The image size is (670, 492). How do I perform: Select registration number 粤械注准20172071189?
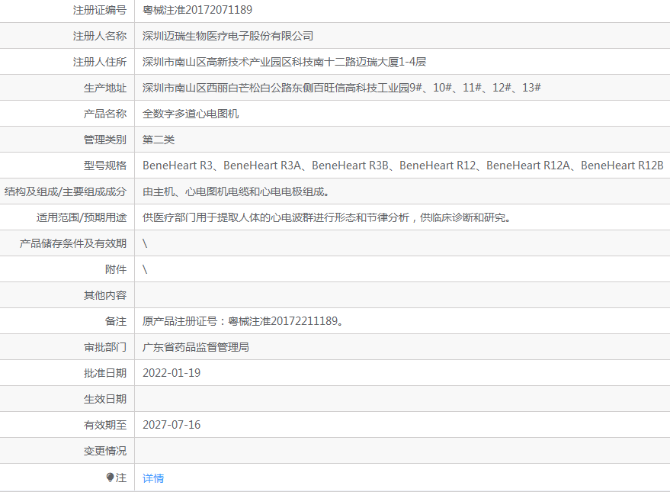coord(197,10)
